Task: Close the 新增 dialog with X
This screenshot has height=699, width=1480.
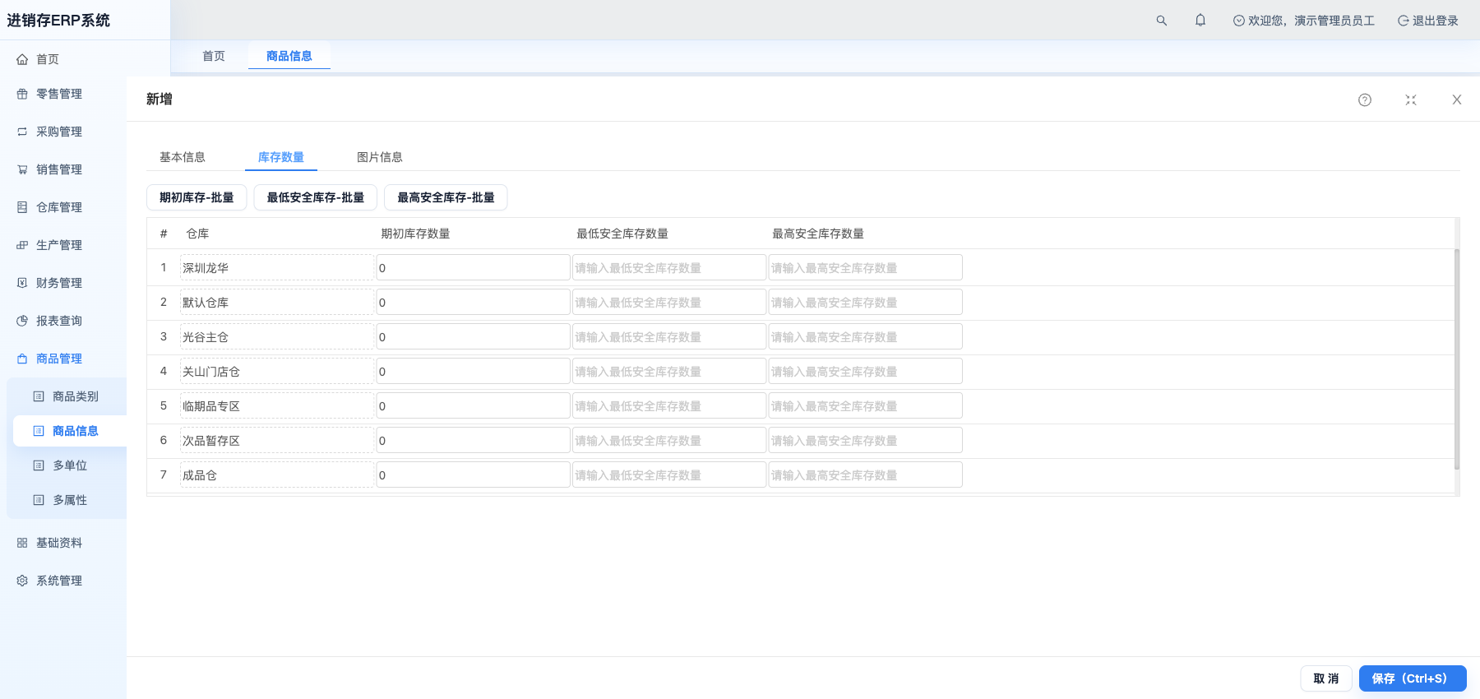Action: (1457, 100)
